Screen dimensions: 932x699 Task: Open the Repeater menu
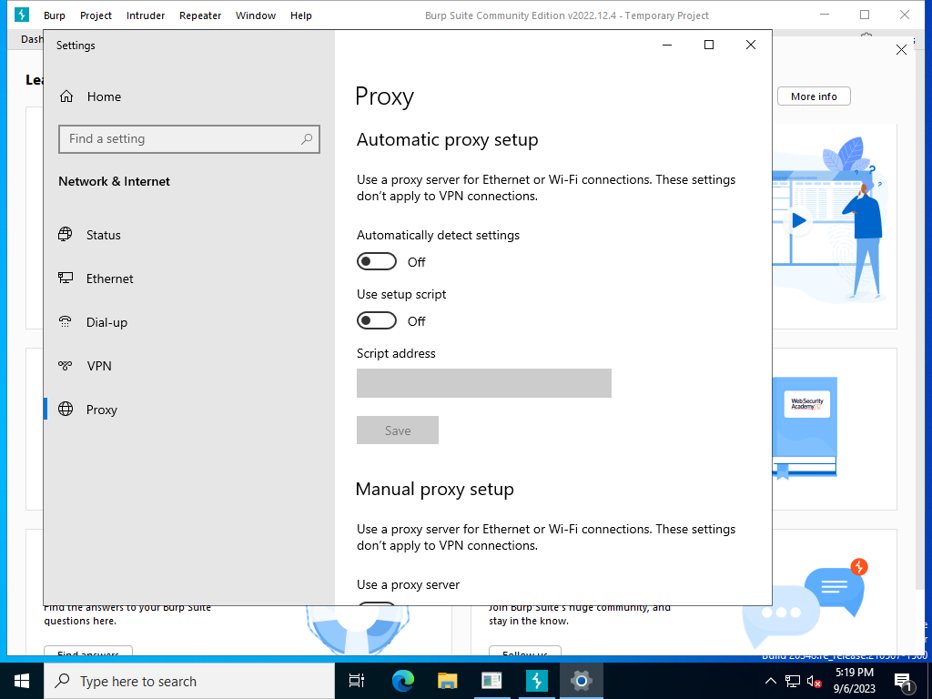click(x=200, y=15)
